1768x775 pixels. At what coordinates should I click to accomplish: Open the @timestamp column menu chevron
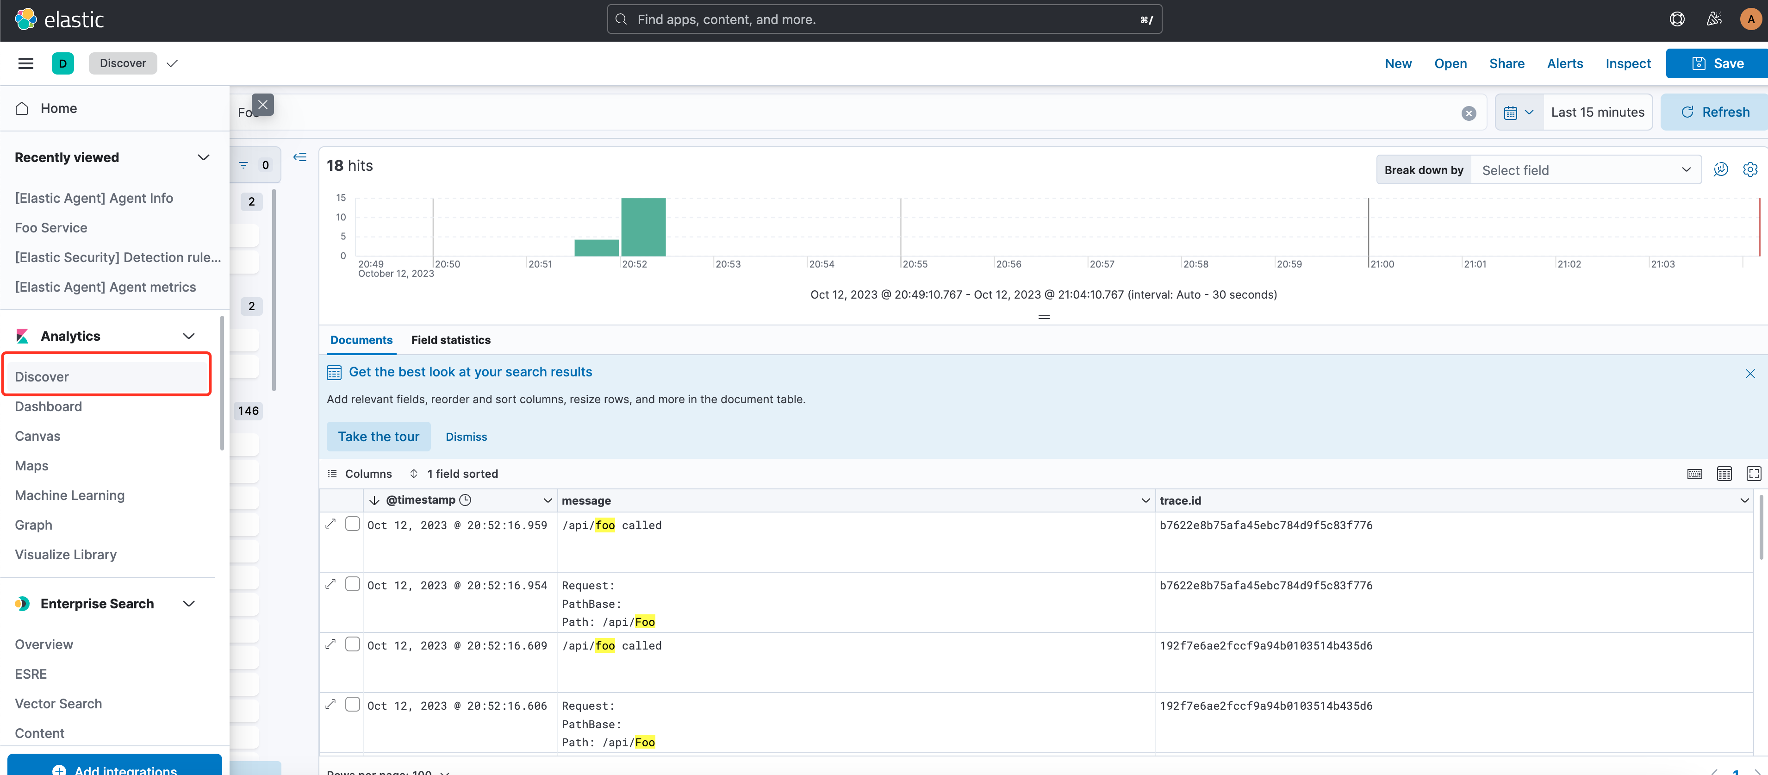pyautogui.click(x=547, y=500)
